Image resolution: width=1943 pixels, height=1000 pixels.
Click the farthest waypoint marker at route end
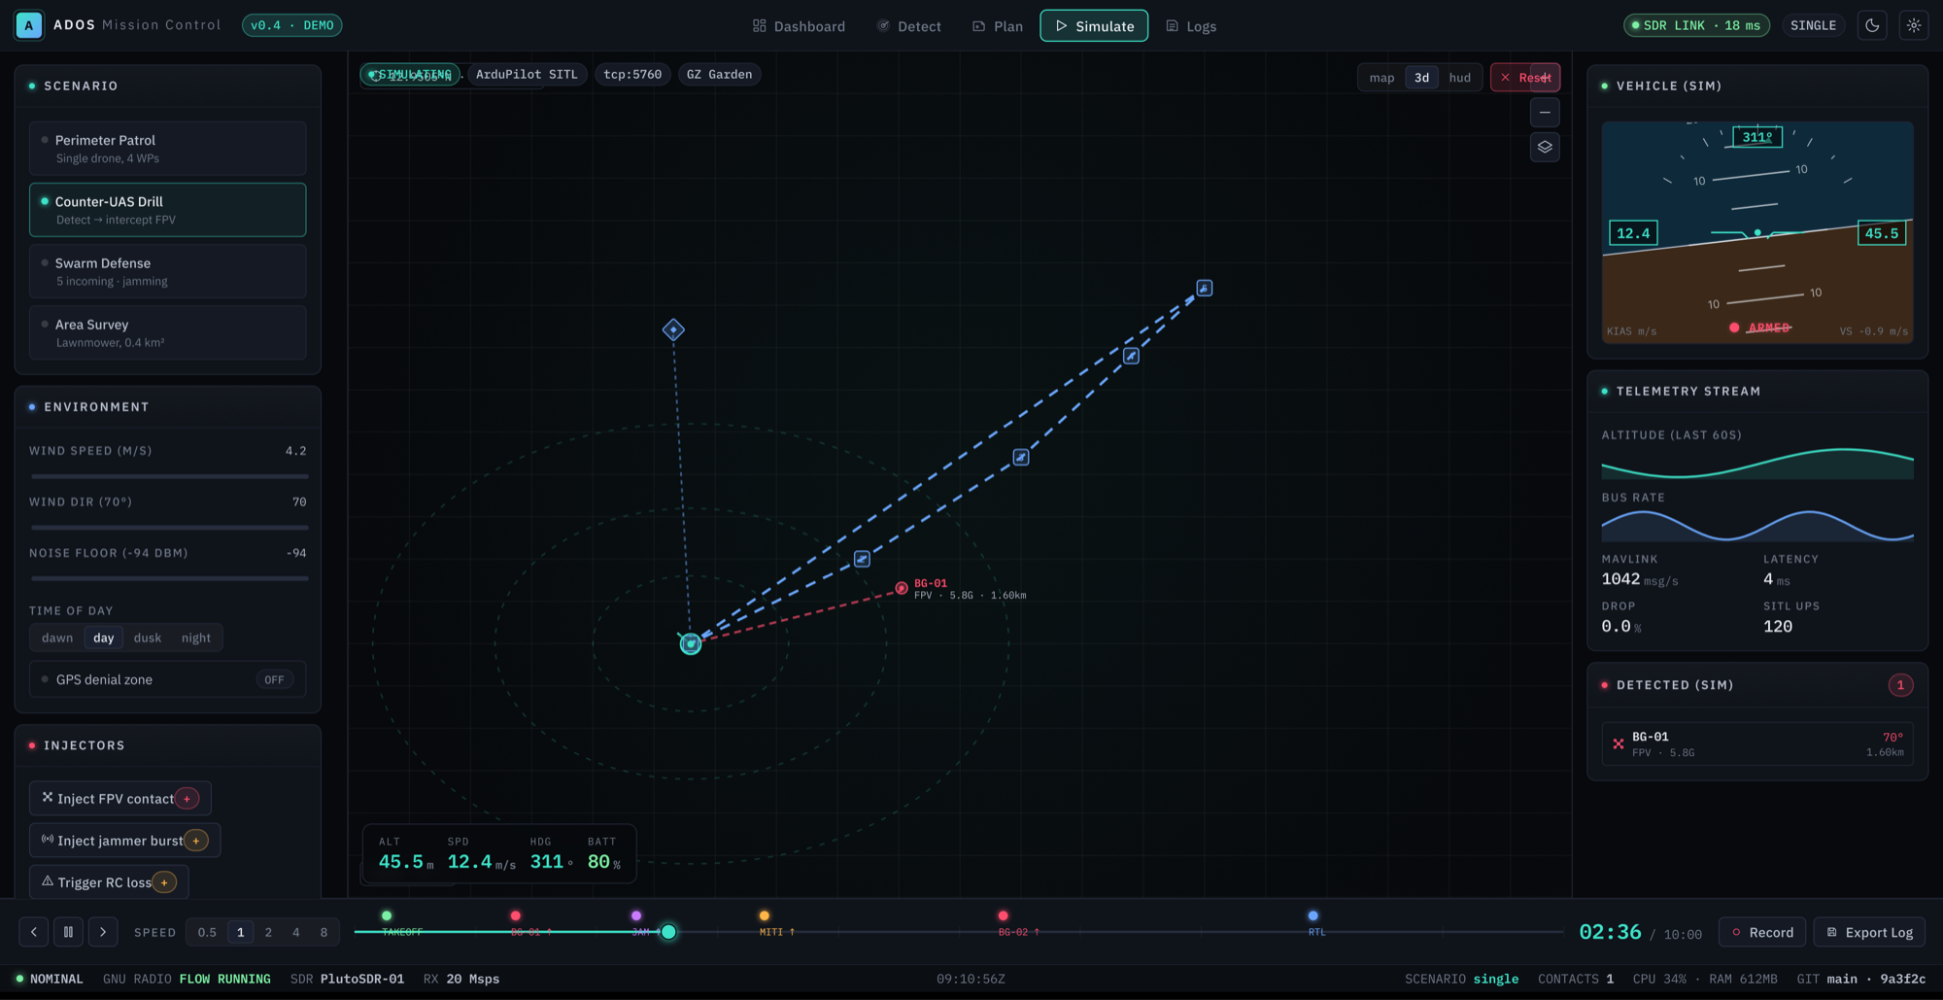(x=1204, y=289)
